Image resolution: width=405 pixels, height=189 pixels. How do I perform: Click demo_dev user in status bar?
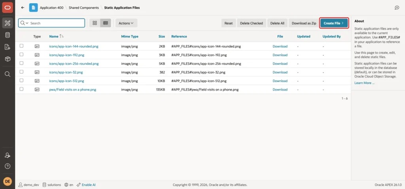[28, 185]
